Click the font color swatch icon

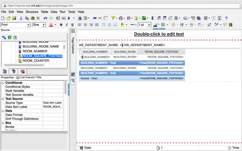point(51,25)
